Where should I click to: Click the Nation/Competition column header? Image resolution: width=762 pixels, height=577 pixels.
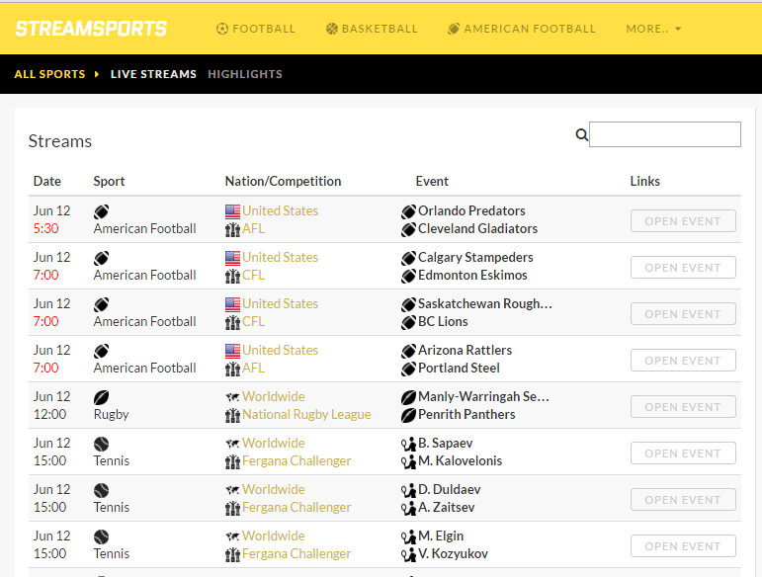283,181
